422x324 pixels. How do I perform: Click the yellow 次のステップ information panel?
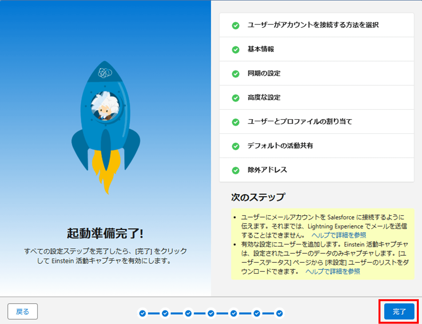[322, 245]
